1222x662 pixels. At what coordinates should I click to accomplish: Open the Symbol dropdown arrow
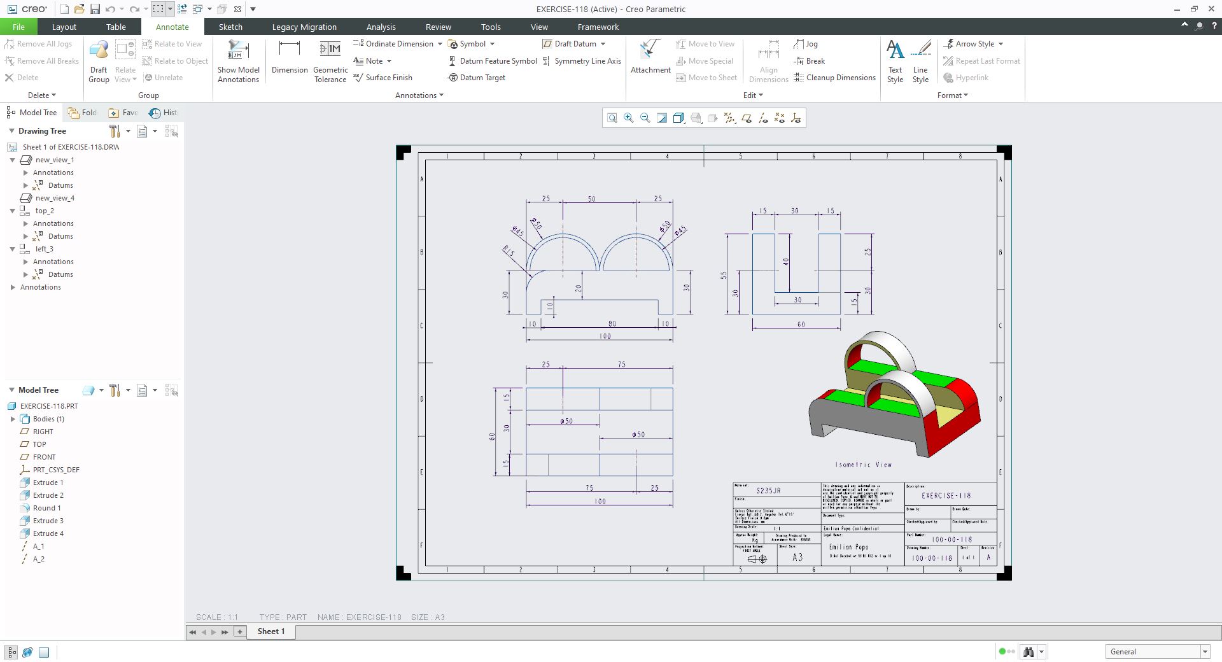coord(492,44)
